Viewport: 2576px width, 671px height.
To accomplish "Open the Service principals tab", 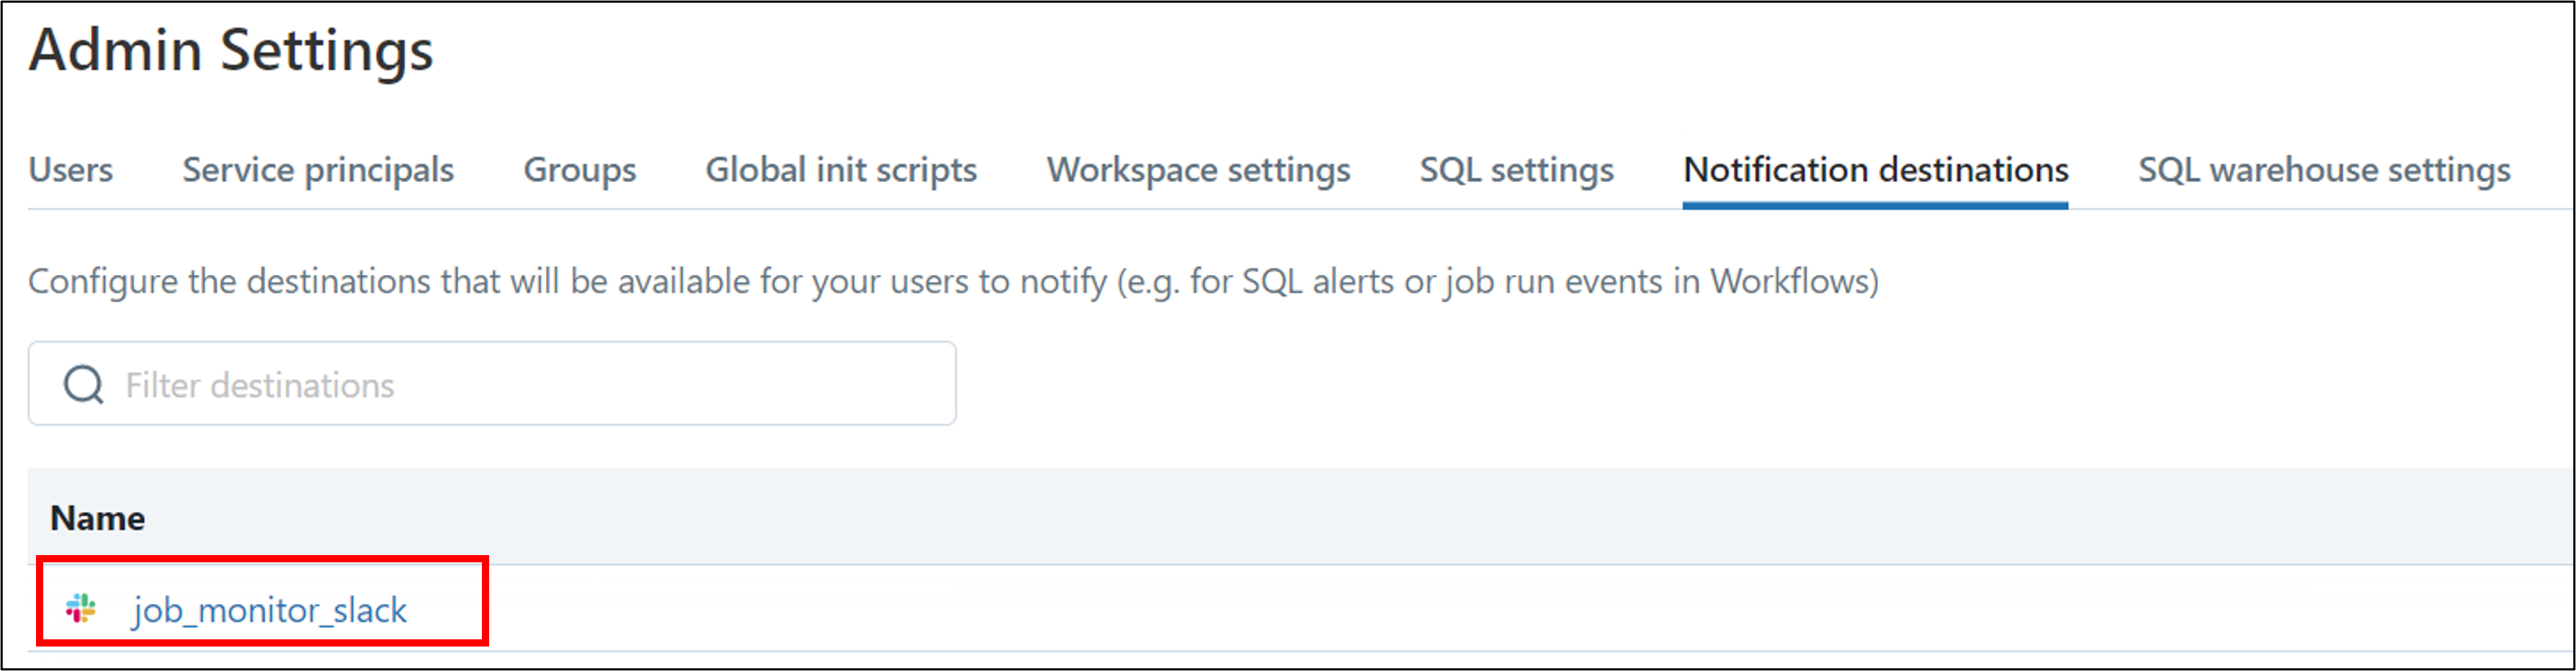I will point(318,170).
